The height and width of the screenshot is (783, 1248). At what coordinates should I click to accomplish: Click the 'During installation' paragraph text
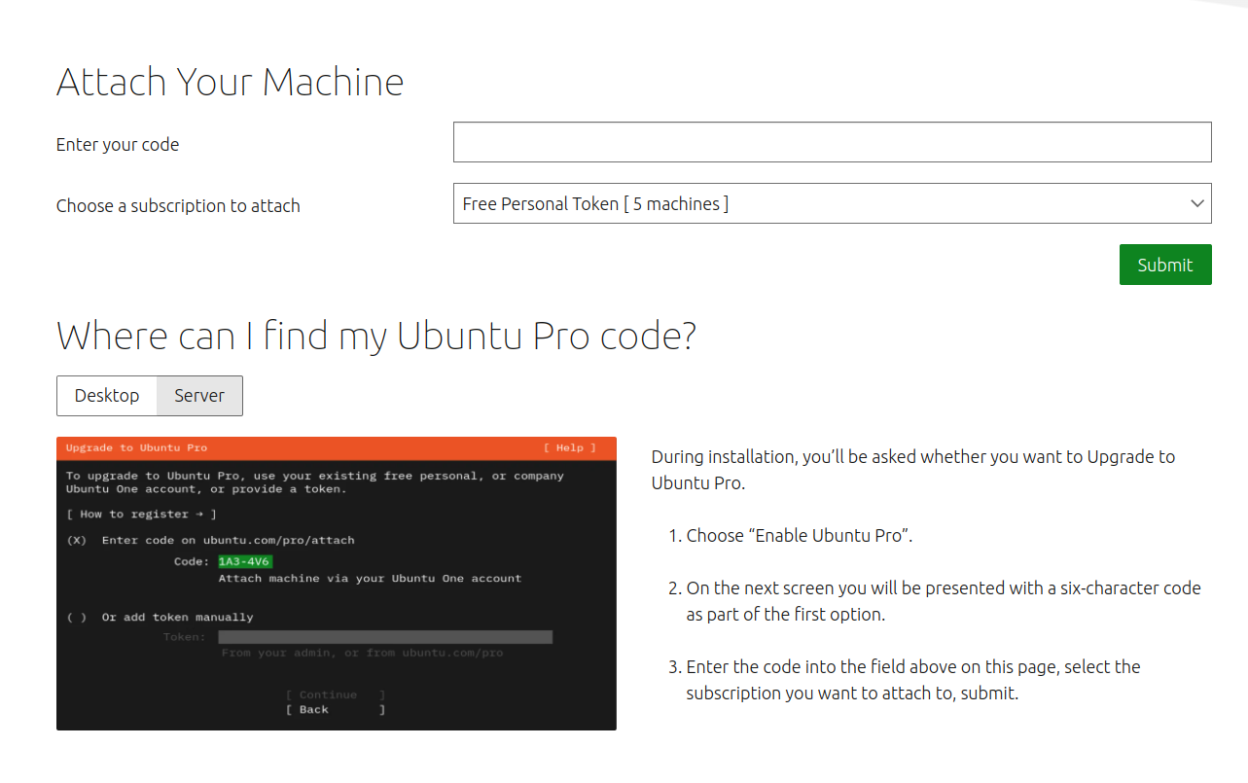[913, 470]
